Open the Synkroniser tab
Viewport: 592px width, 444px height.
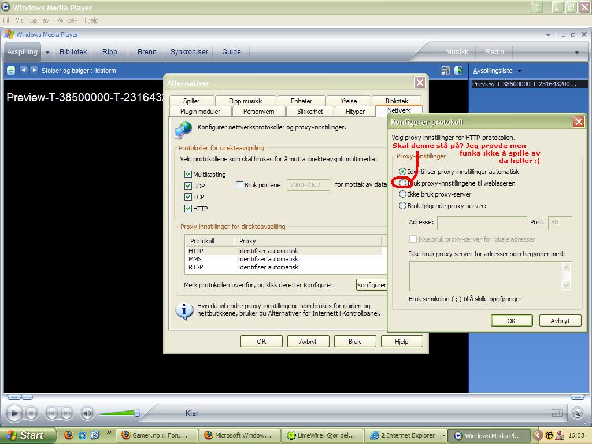pos(189,51)
